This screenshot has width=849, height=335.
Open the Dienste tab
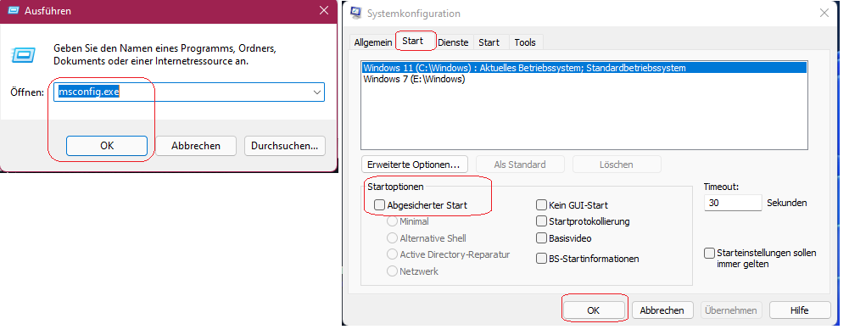click(455, 42)
